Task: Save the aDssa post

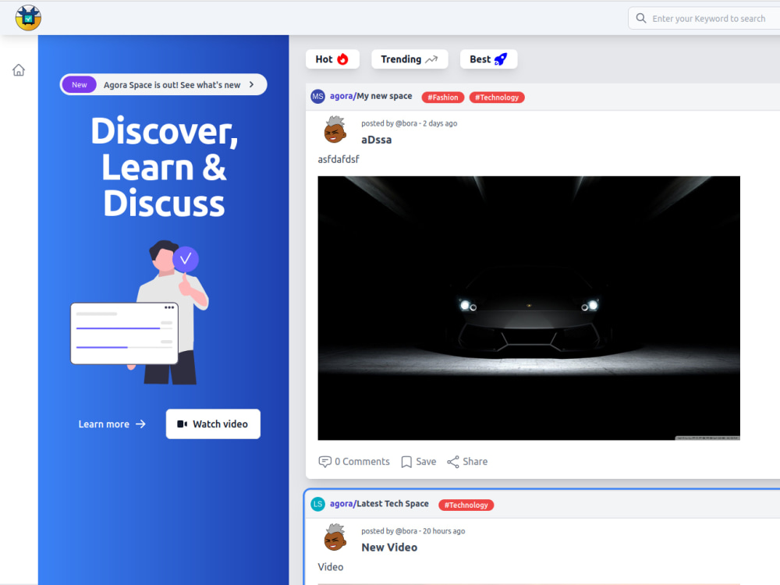Action: tap(419, 462)
